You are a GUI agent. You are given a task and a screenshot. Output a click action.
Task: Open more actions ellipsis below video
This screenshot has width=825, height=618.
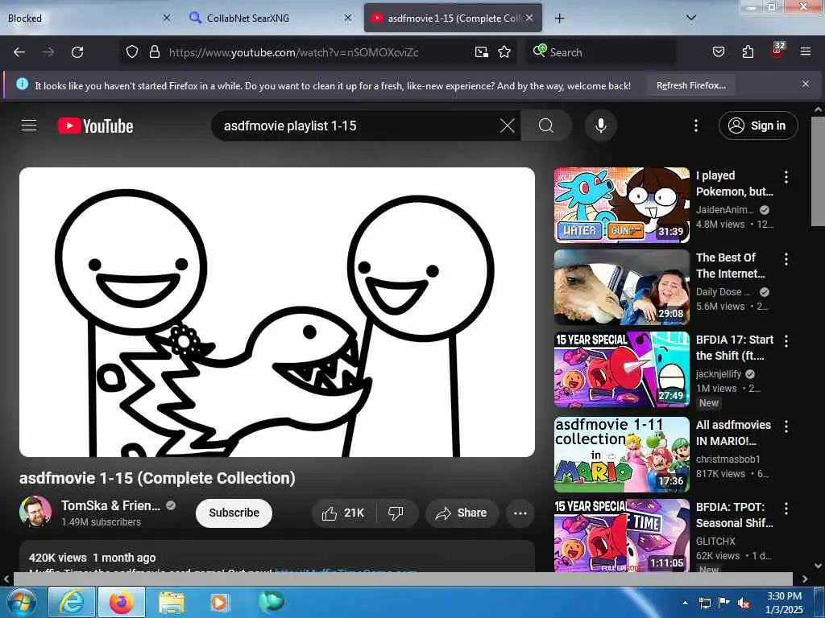click(x=520, y=513)
